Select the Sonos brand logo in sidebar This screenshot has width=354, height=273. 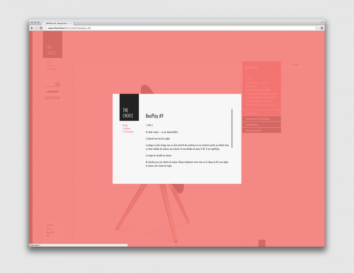52,98
